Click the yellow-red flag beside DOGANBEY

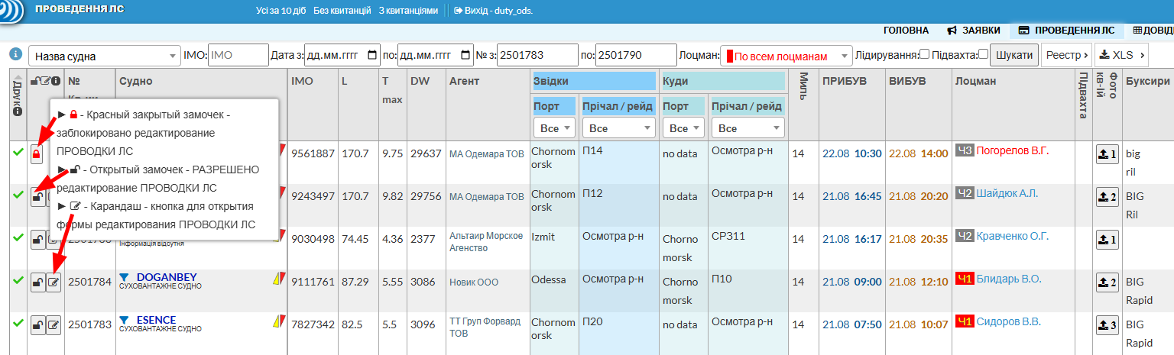[278, 280]
